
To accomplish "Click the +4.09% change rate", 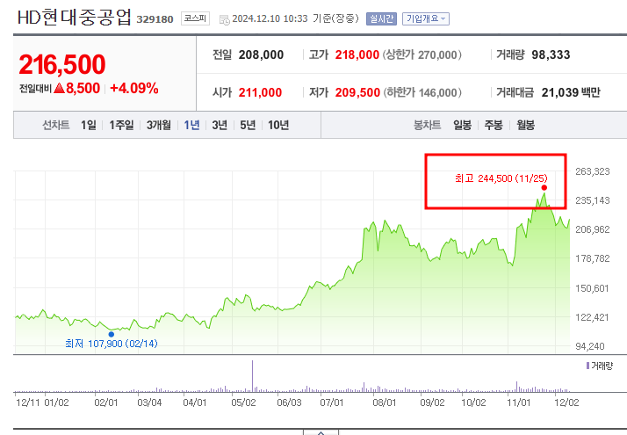I will click(x=134, y=88).
